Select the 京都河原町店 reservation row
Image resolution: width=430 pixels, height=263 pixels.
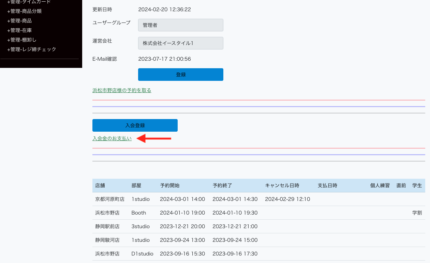pos(110,199)
